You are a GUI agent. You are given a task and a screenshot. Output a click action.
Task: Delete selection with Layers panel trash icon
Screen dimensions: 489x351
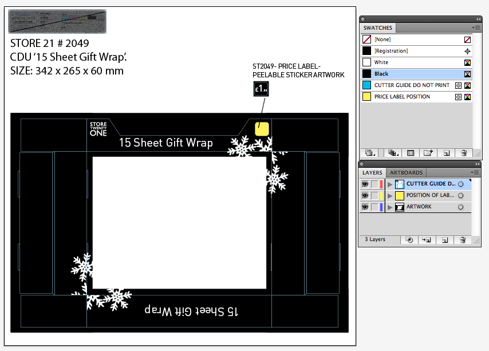coord(463,240)
